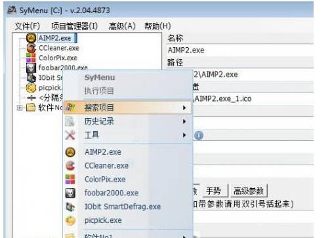Open the 高级(A) menu

pyautogui.click(x=122, y=26)
